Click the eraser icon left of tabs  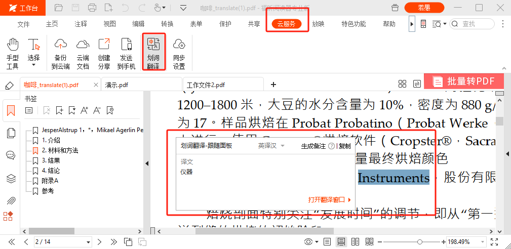(x=10, y=86)
